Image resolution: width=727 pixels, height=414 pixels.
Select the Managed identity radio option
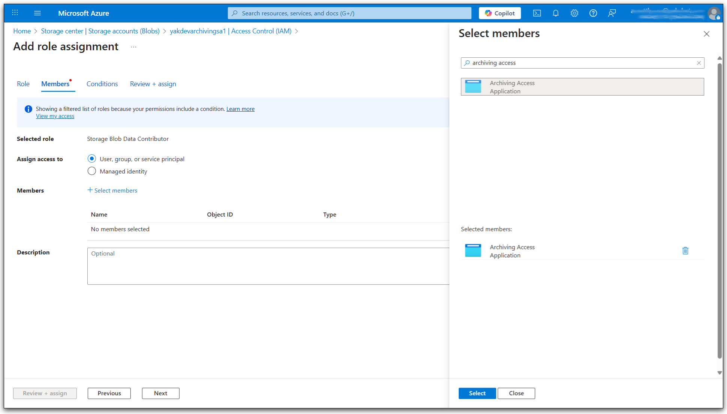[x=92, y=171]
